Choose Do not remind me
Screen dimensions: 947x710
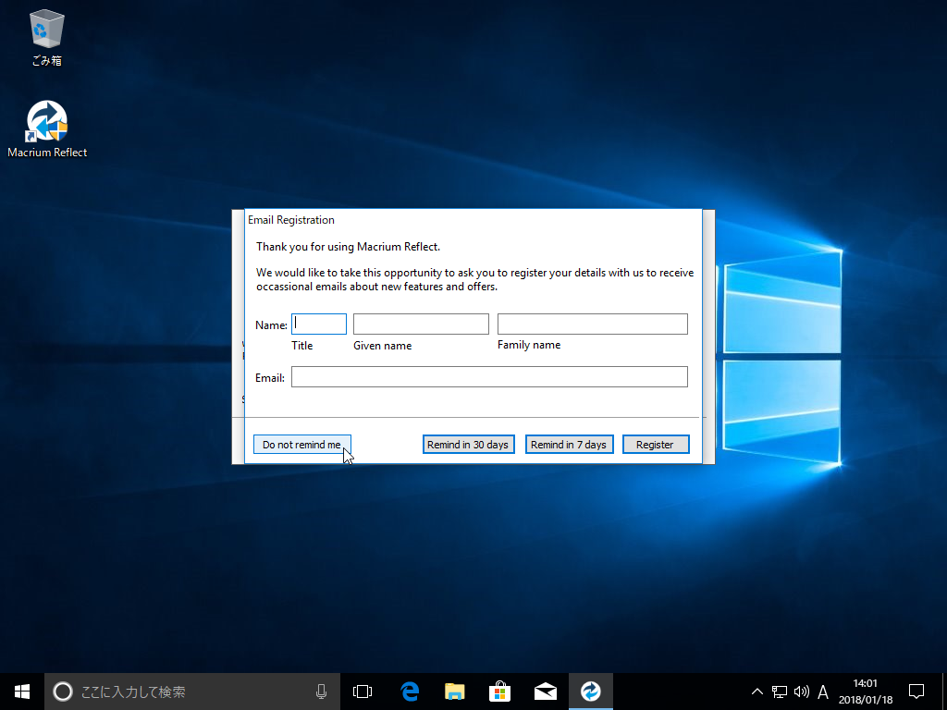(302, 445)
